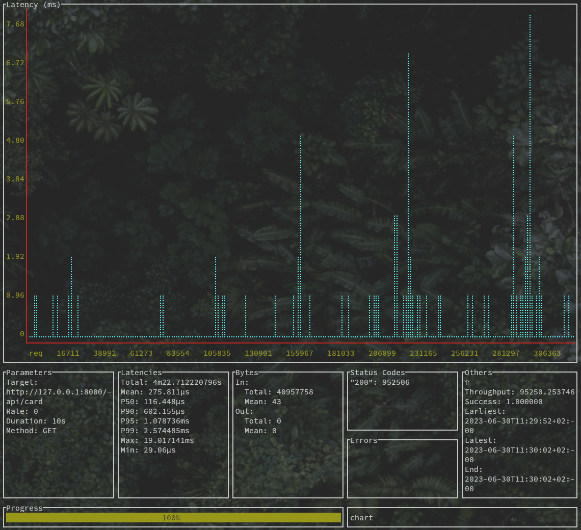Click the 'Duration: 10s' parameter
The image size is (581, 530).
click(36, 421)
